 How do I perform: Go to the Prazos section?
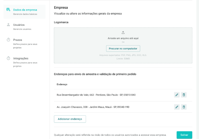(25, 43)
